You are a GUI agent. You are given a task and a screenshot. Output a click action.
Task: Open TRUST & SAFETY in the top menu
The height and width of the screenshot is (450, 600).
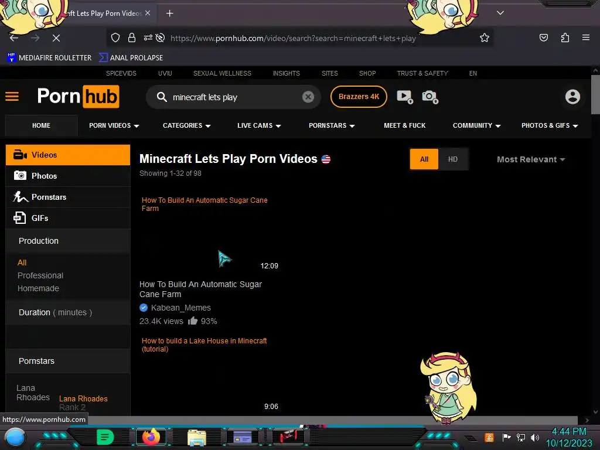click(422, 73)
